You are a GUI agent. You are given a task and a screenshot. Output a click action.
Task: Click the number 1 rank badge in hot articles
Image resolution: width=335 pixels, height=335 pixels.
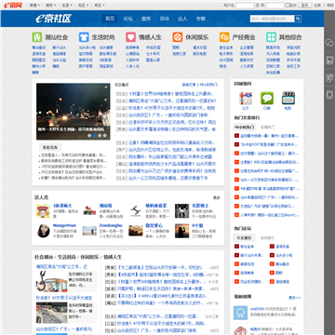click(236, 136)
